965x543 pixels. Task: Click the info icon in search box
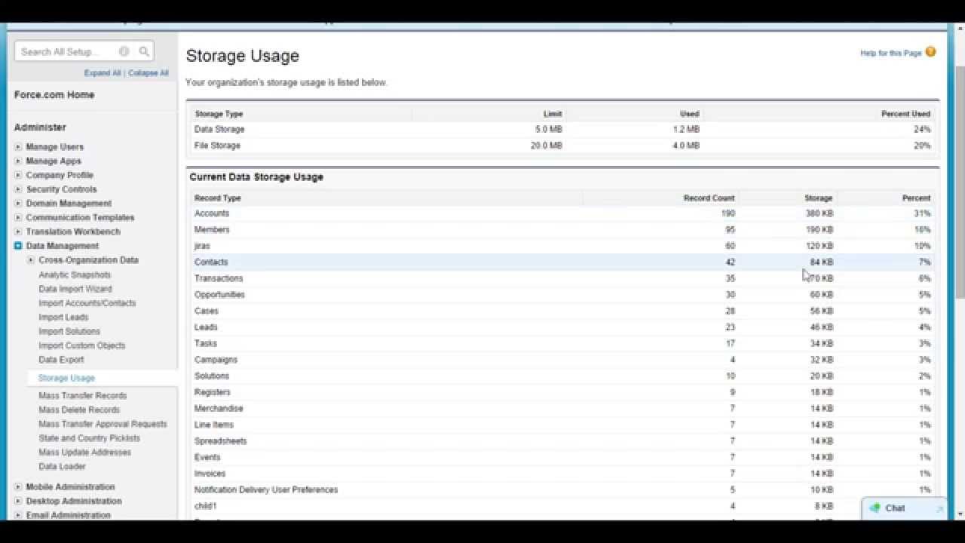coord(124,52)
